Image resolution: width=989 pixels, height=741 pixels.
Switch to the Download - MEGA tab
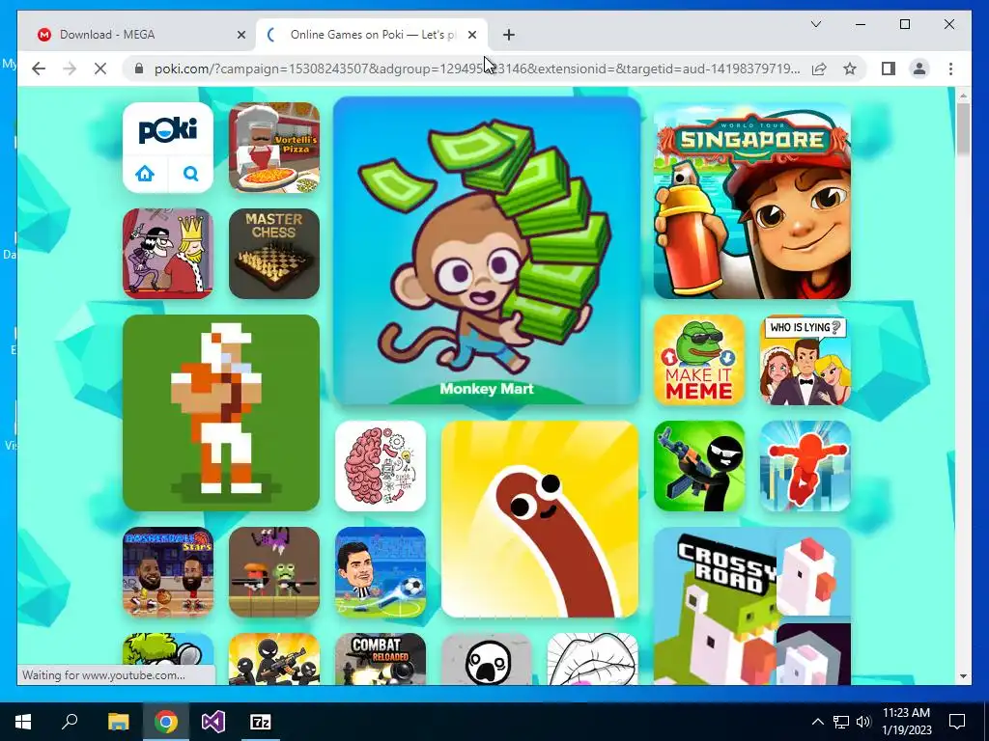[x=139, y=35]
